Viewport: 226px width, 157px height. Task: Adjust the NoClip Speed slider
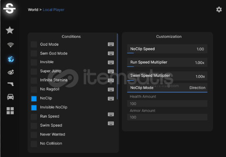click(x=167, y=49)
